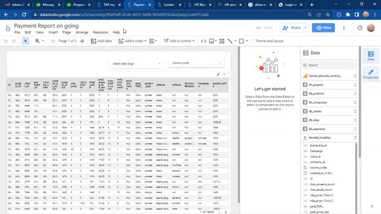Select the line drawing tool
This screenshot has width=381, height=214.
pyautogui.click(x=230, y=41)
